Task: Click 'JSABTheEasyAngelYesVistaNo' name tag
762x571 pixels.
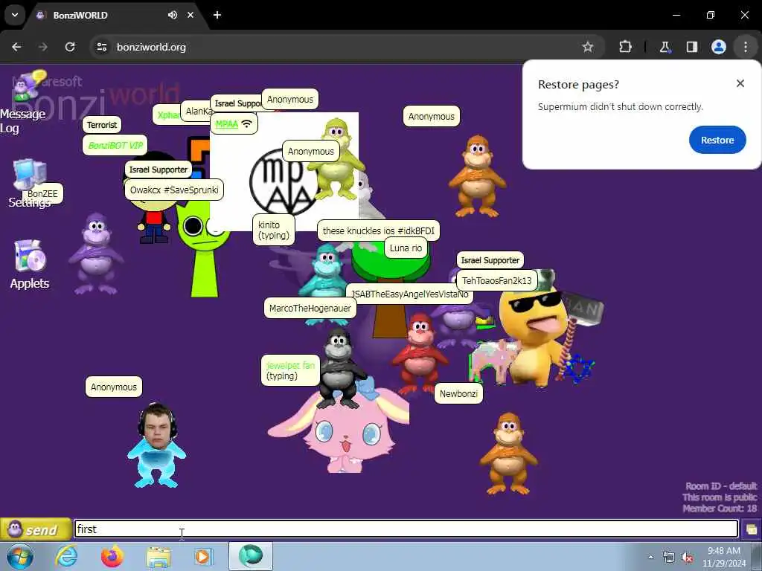Action: click(x=410, y=294)
